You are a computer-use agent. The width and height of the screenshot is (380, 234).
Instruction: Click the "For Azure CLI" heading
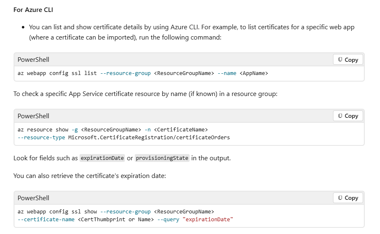pyautogui.click(x=33, y=10)
